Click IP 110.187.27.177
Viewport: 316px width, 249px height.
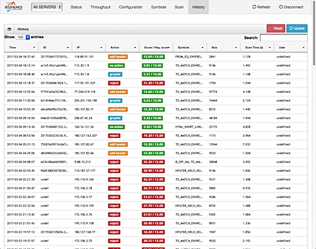[85, 171]
